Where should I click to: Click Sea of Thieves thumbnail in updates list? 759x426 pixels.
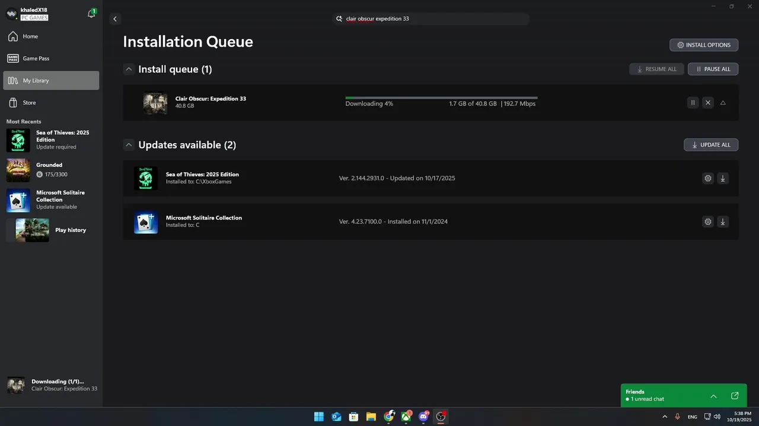(x=146, y=178)
